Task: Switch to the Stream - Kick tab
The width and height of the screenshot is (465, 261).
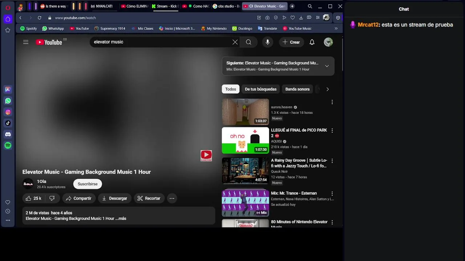Action: (x=165, y=6)
